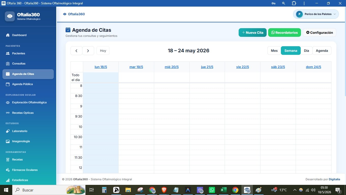Click the Oftalia360 eye logo in sidebar

coord(10,16)
